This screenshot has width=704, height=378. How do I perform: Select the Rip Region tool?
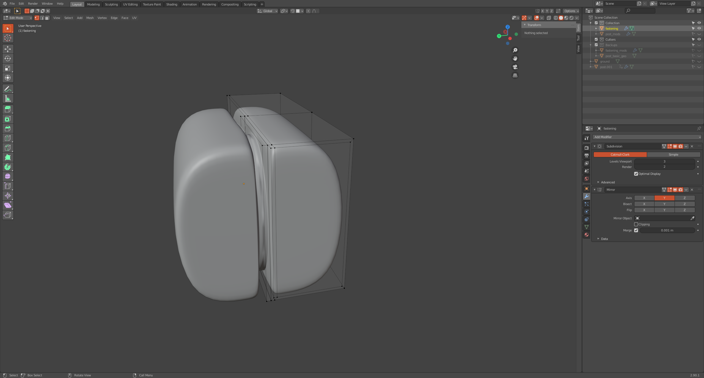click(8, 215)
